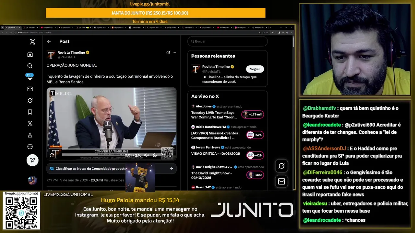Open the three-dot post options menu
This screenshot has width=415, height=233.
pyautogui.click(x=174, y=52)
